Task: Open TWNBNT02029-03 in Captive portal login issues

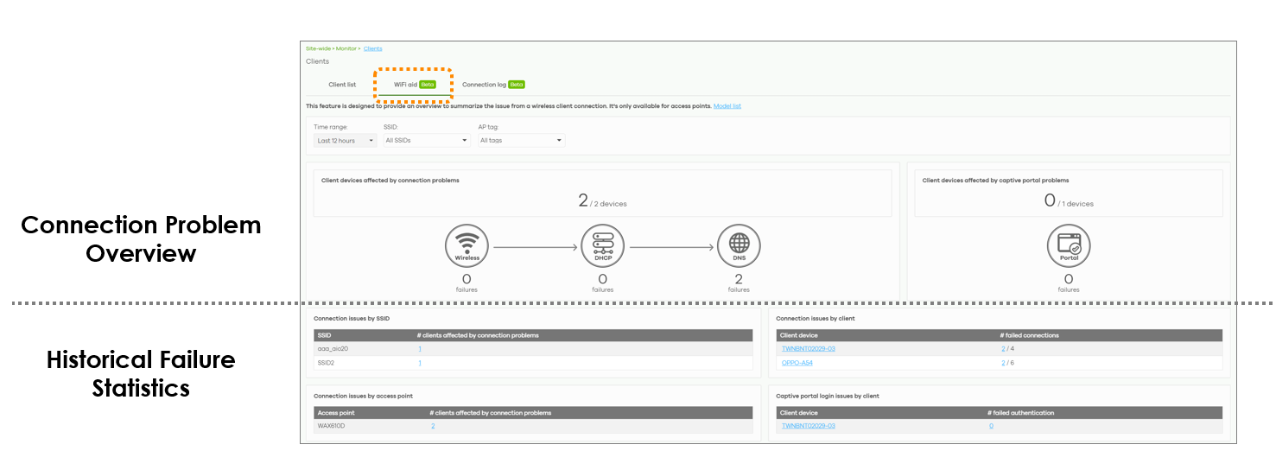Action: [x=808, y=426]
